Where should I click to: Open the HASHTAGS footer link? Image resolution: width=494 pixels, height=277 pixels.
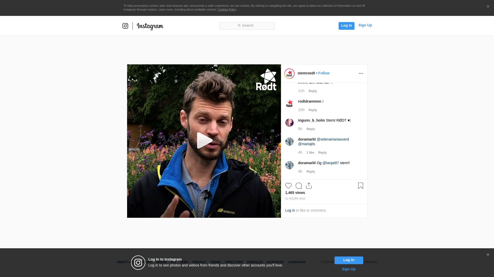coord(275,262)
